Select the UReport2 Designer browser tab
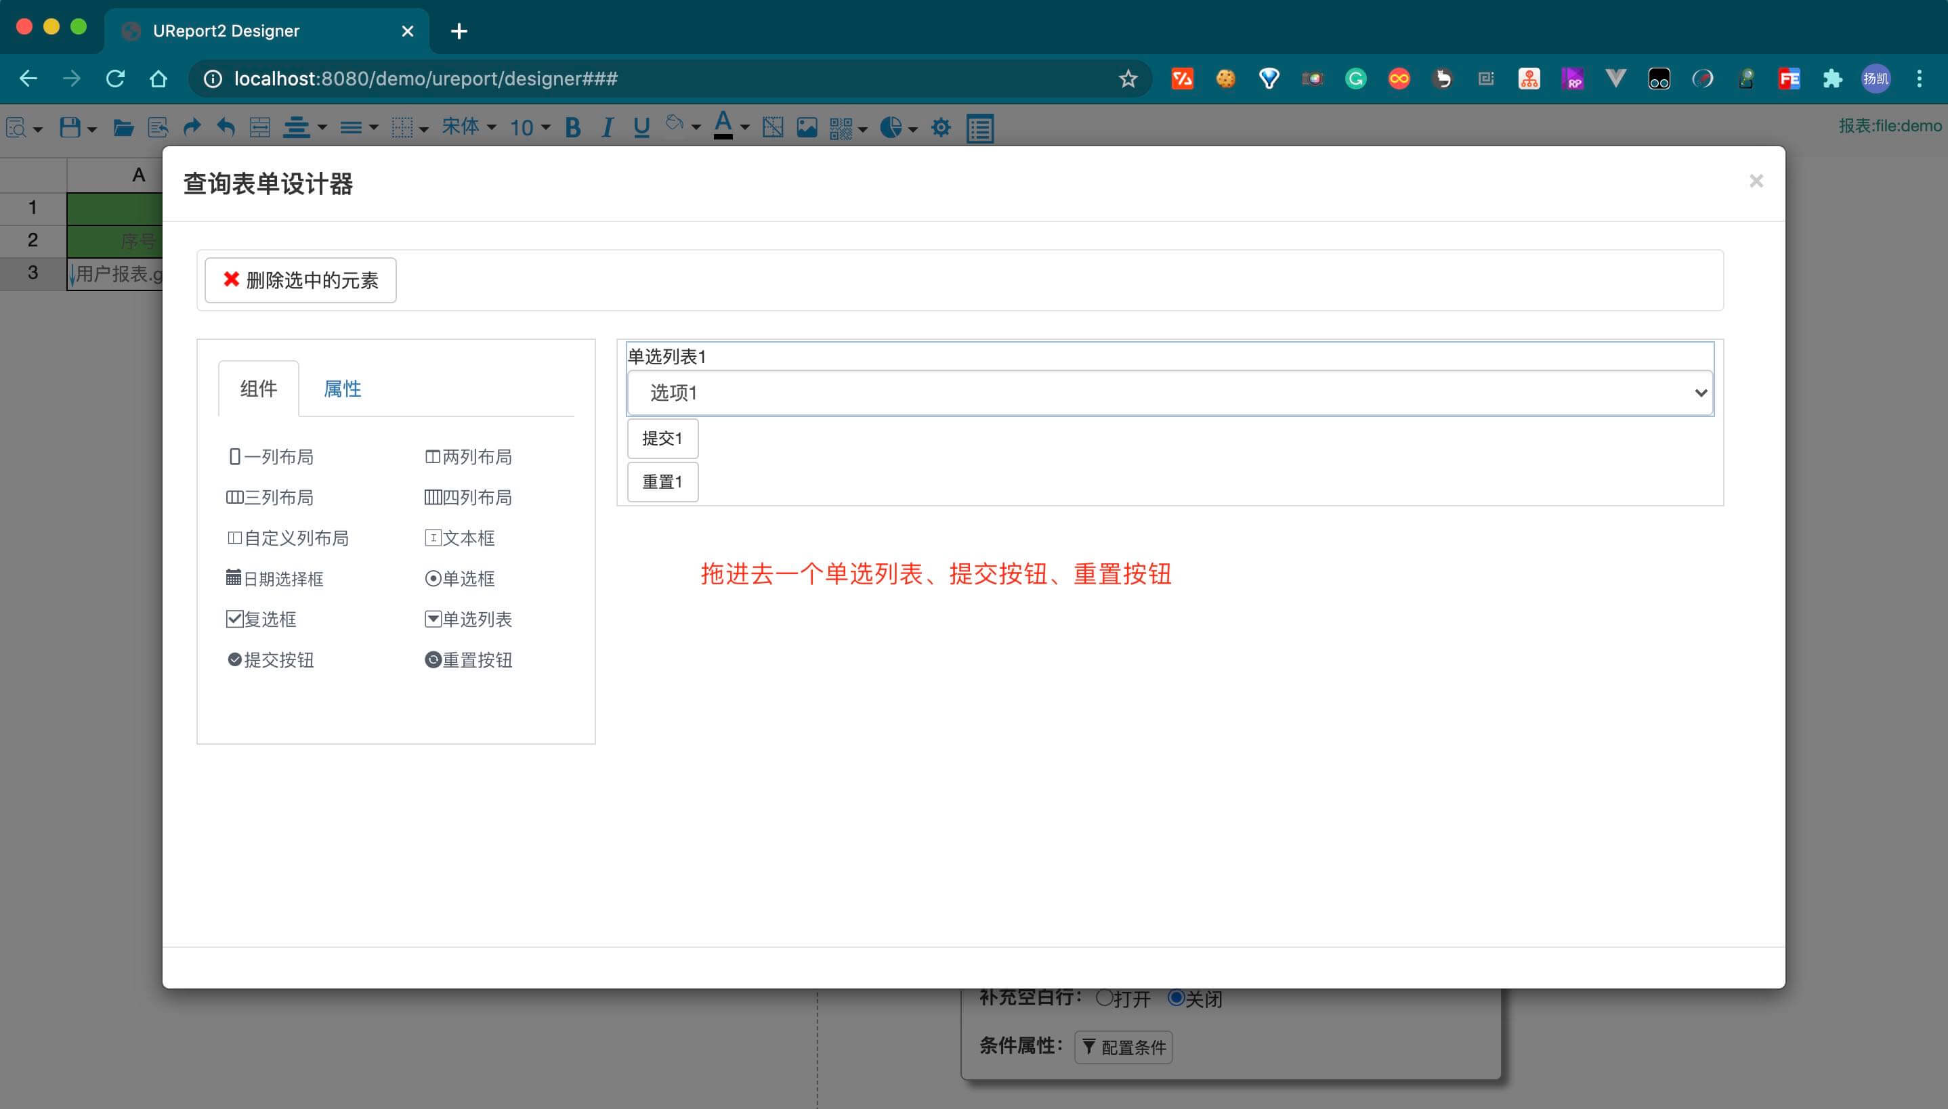This screenshot has width=1948, height=1109. pos(267,30)
